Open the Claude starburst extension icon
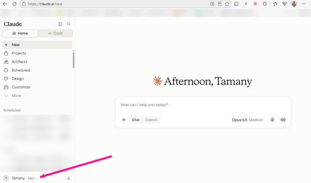This screenshot has width=311, height=183. [x=255, y=4]
